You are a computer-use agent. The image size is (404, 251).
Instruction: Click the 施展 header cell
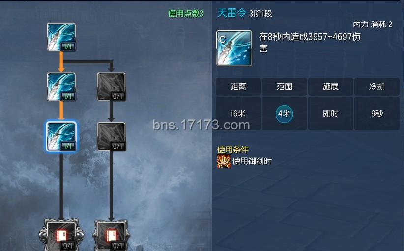tap(331, 87)
